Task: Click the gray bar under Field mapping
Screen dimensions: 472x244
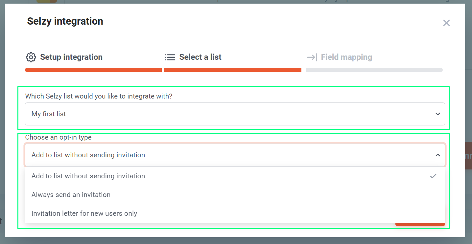Action: (374, 70)
